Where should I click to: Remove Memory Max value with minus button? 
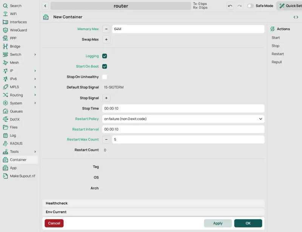pos(106,29)
